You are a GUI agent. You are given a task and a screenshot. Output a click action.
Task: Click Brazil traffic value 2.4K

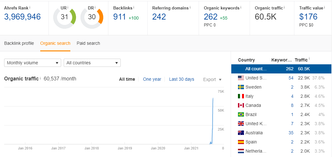[305, 114]
